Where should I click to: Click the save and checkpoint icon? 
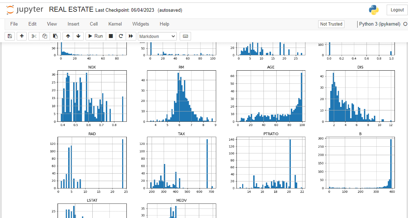[10, 36]
